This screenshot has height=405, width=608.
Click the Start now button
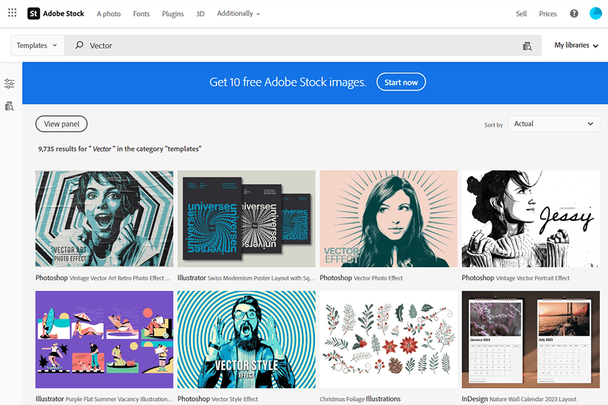tap(401, 82)
